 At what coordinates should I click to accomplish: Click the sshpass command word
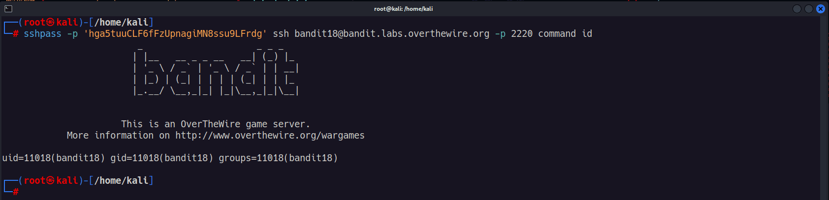click(x=43, y=34)
